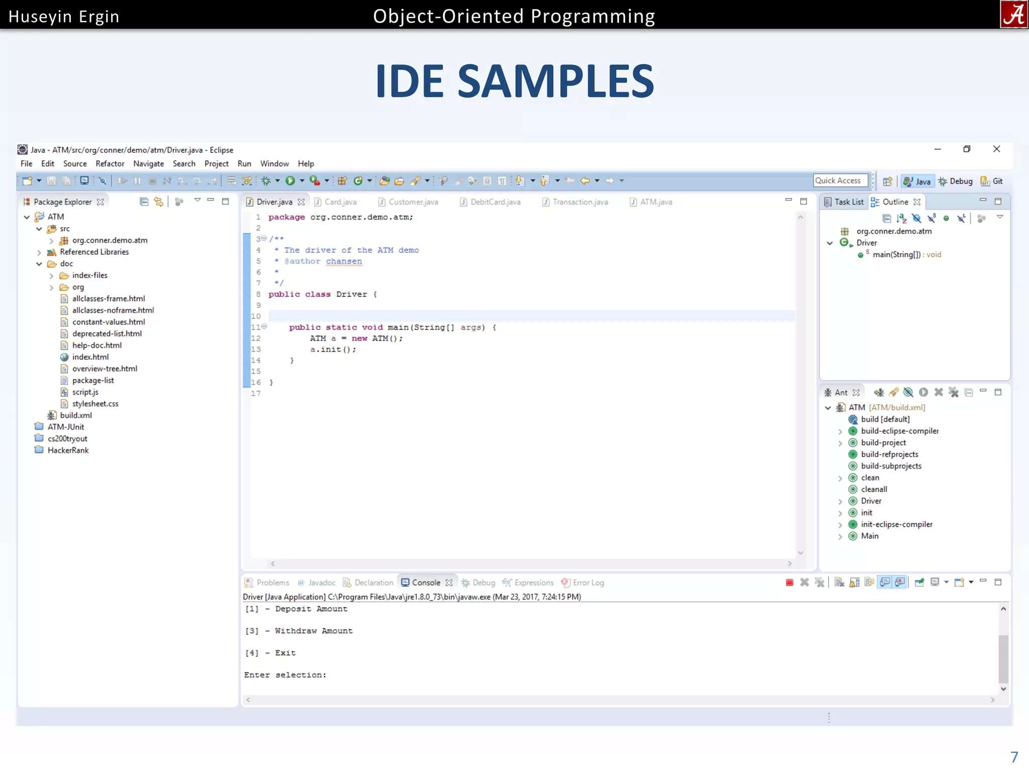Expand the Referenced Libraries node
Screen dimensions: 1029x772
point(39,252)
